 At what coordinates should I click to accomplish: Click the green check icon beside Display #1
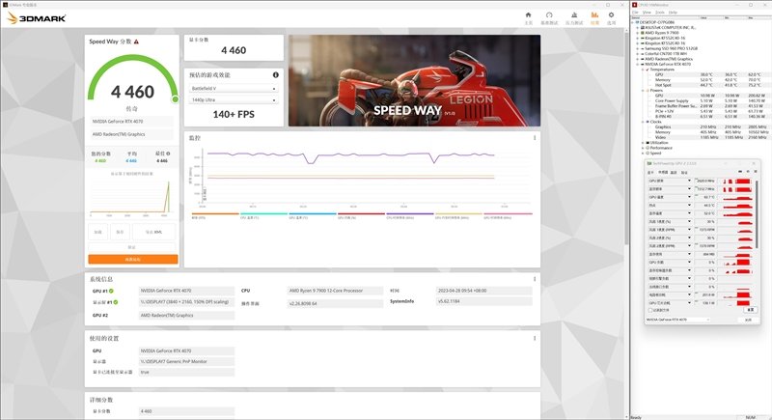115,302
